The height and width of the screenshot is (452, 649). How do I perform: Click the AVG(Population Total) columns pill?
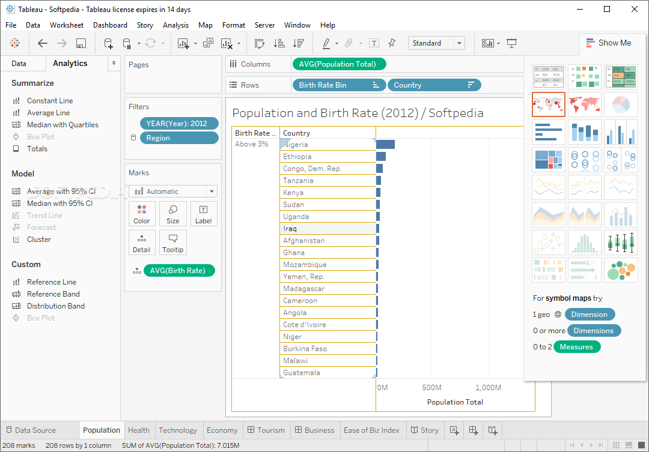click(x=340, y=64)
